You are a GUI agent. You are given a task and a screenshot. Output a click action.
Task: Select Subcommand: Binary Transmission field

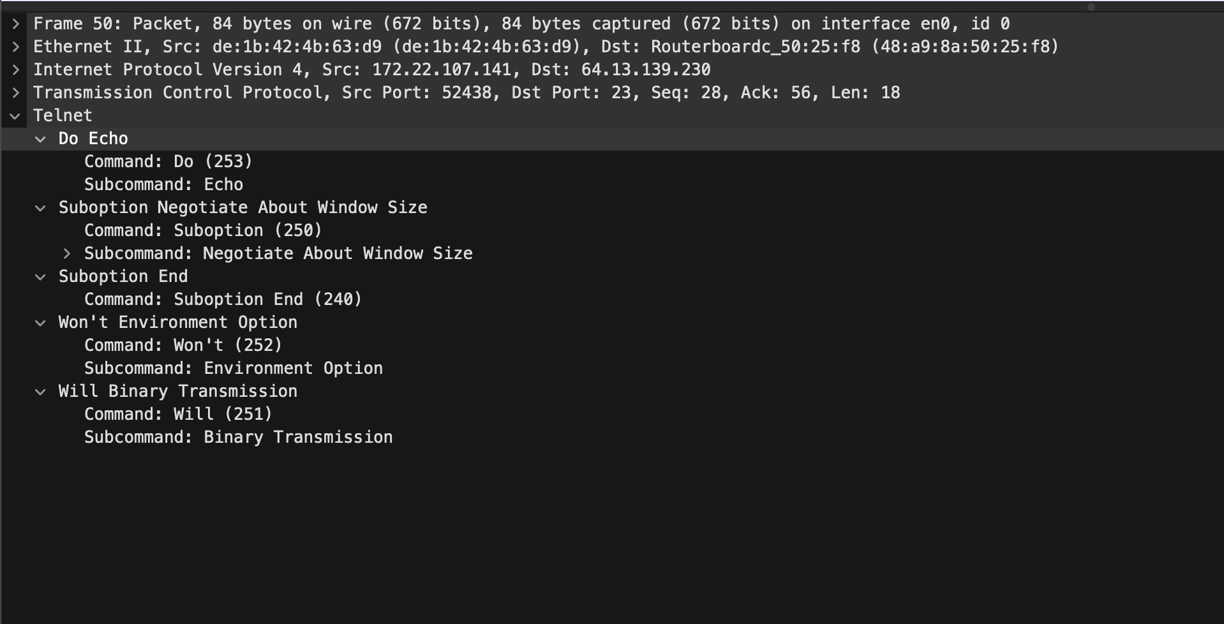tap(238, 438)
